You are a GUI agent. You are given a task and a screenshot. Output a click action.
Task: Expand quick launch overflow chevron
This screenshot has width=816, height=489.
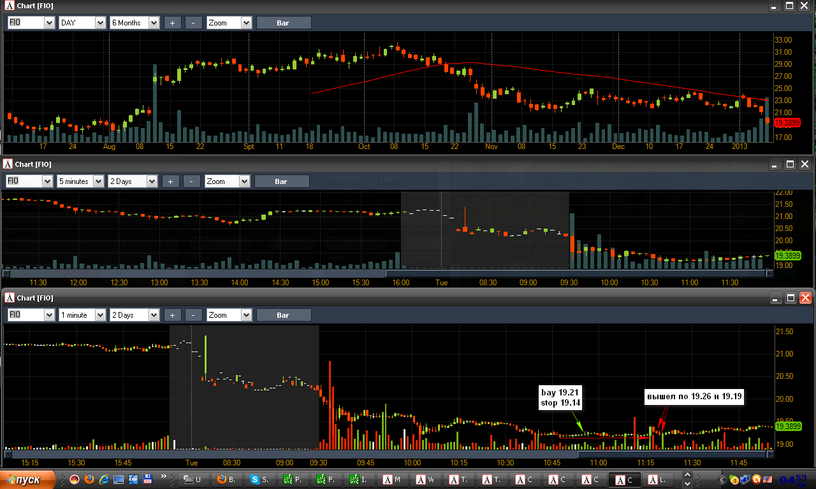(164, 476)
